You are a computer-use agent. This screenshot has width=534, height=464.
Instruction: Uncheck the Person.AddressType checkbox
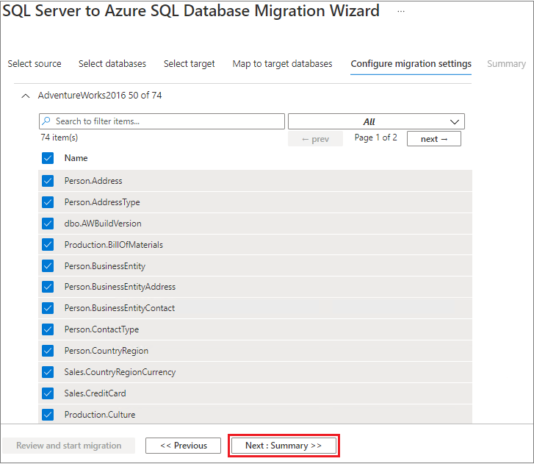click(x=48, y=202)
